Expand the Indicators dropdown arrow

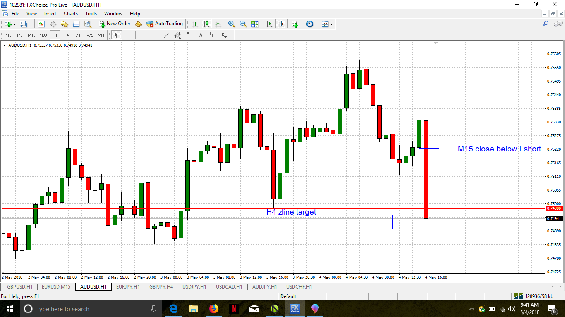[301, 24]
